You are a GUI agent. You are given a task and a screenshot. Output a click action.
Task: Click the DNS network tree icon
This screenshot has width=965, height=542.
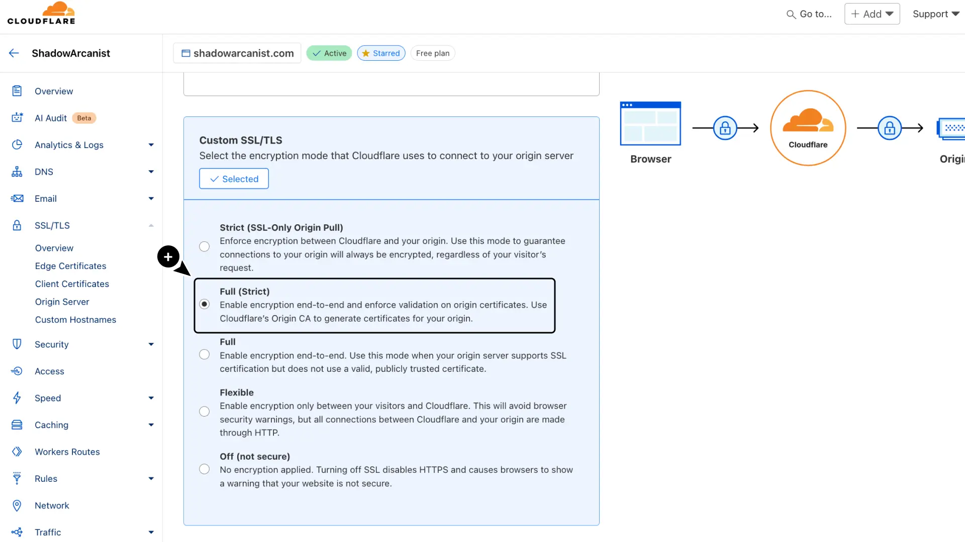point(17,172)
